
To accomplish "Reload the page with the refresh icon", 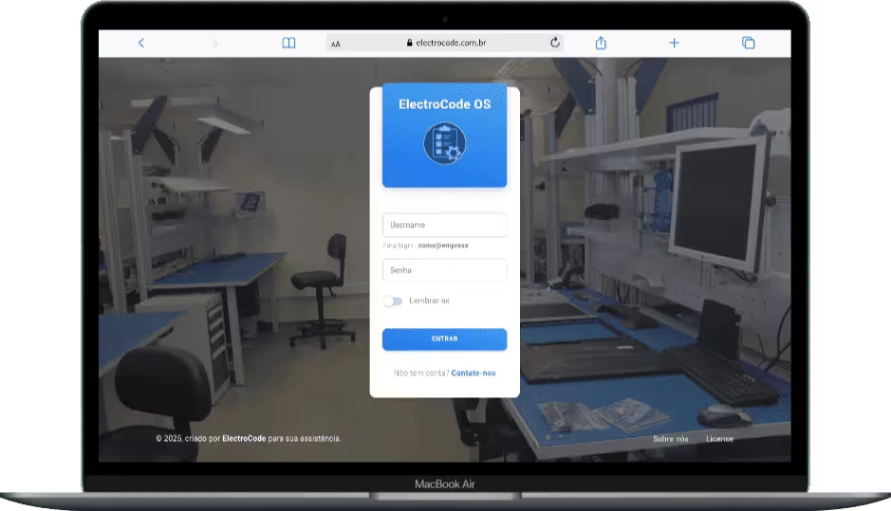I will coord(554,42).
